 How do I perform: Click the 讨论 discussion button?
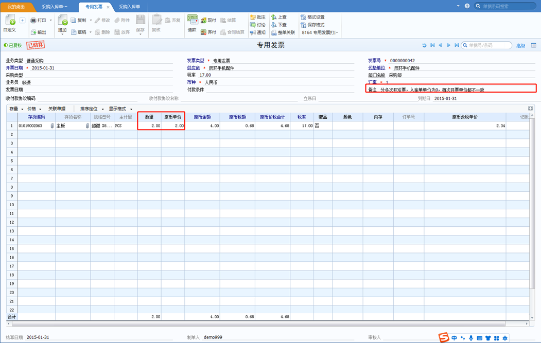click(x=258, y=25)
